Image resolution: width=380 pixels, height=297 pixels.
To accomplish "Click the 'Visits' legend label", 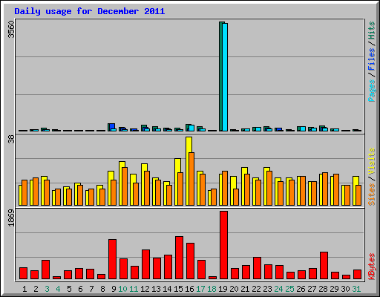I will point(372,161).
